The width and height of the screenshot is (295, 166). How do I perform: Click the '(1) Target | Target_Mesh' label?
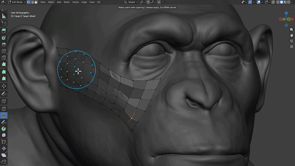[23, 16]
